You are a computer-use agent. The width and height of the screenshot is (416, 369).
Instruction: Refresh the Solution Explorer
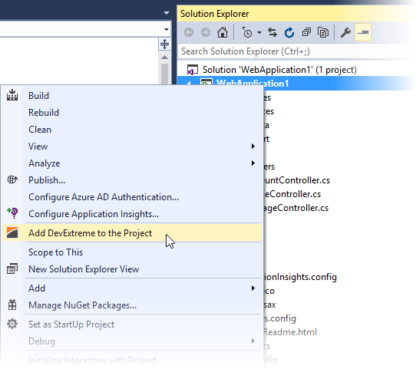click(x=289, y=32)
